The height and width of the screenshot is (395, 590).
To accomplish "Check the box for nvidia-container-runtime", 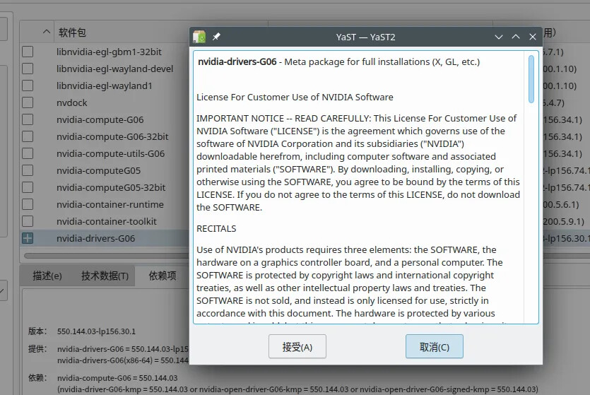I will pyautogui.click(x=28, y=204).
